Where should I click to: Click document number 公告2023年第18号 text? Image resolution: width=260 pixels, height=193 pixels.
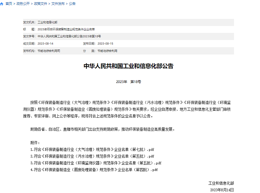[69, 36]
